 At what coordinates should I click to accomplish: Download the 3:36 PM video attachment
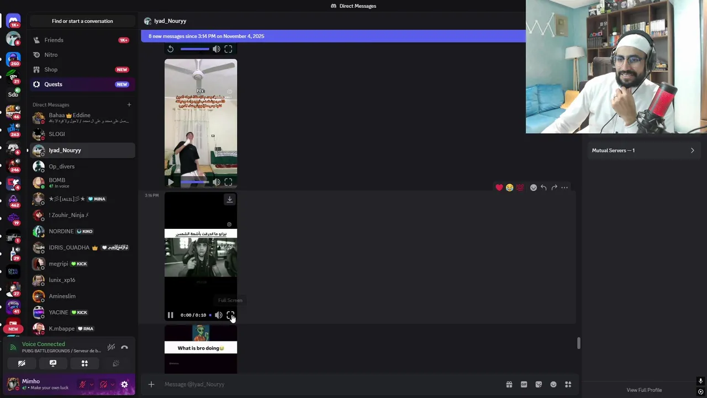pos(230,199)
